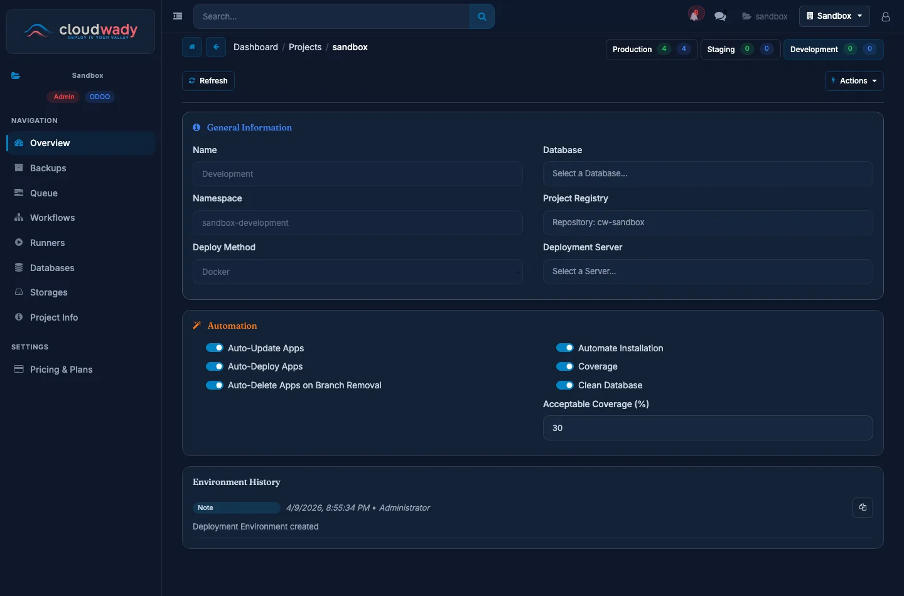Click the back arrow icon button
The width and height of the screenshot is (904, 596).
point(216,47)
